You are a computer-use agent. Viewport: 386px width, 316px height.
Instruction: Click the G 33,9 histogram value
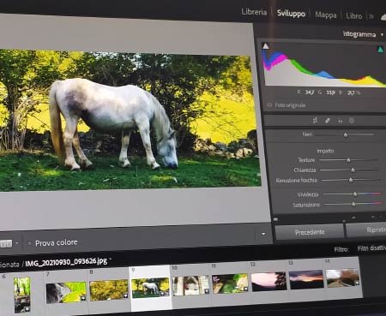[327, 92]
